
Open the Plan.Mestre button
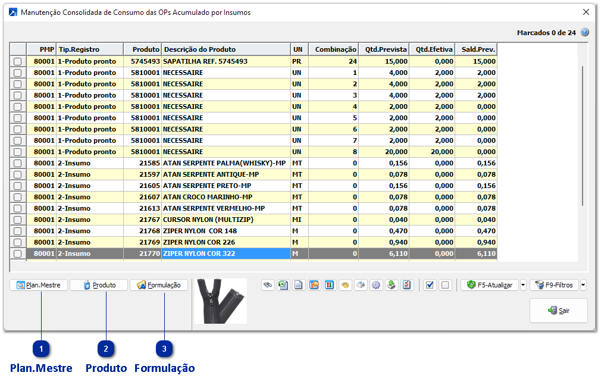39,285
